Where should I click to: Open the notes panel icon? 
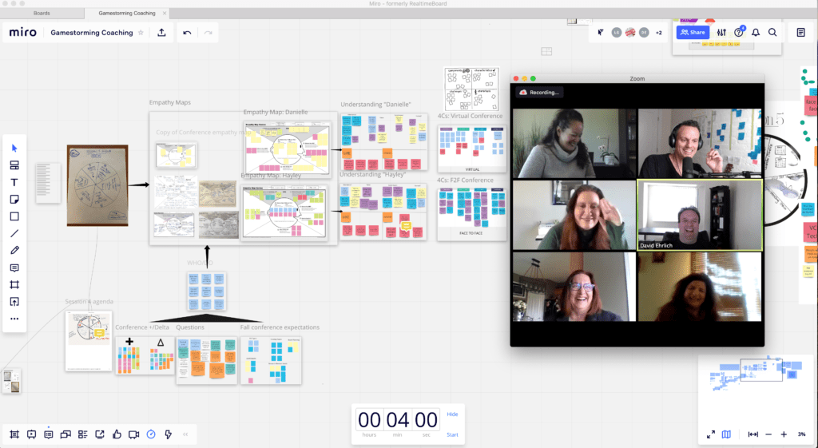tap(800, 32)
